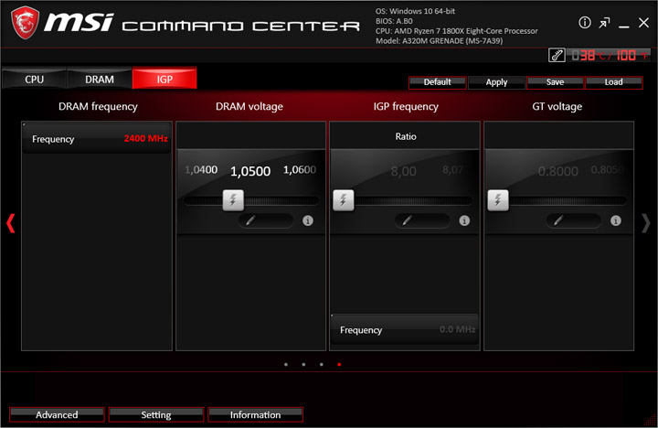658x428 pixels.
Task: Select the IGP tab
Action: click(164, 79)
